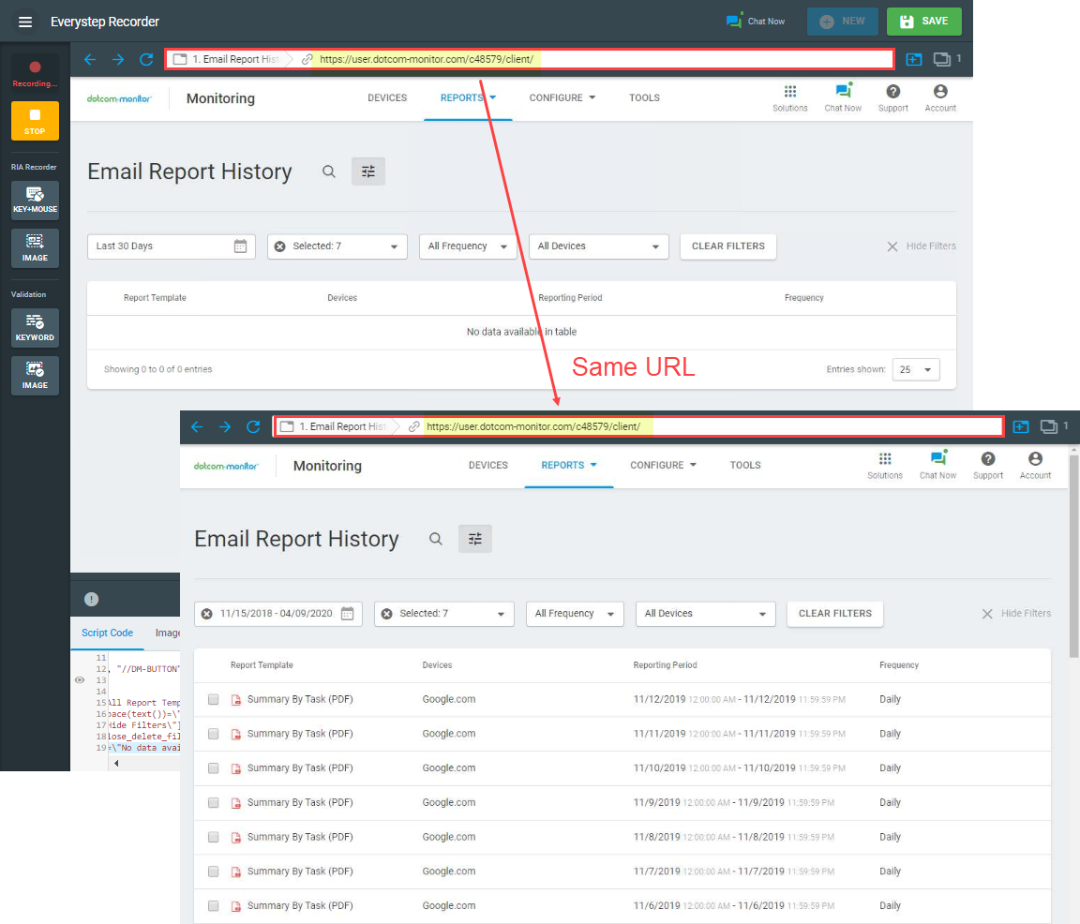Stop the recording with the STOP button
This screenshot has height=924, width=1080.
(35, 121)
